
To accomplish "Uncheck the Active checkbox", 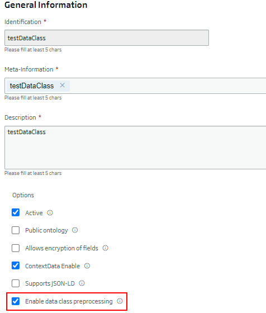I will tap(16, 212).
